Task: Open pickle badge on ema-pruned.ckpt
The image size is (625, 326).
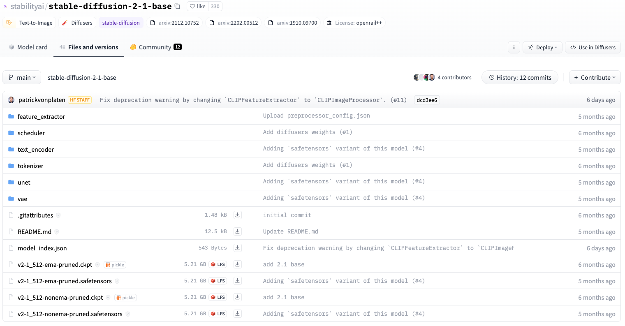Action: [115, 265]
